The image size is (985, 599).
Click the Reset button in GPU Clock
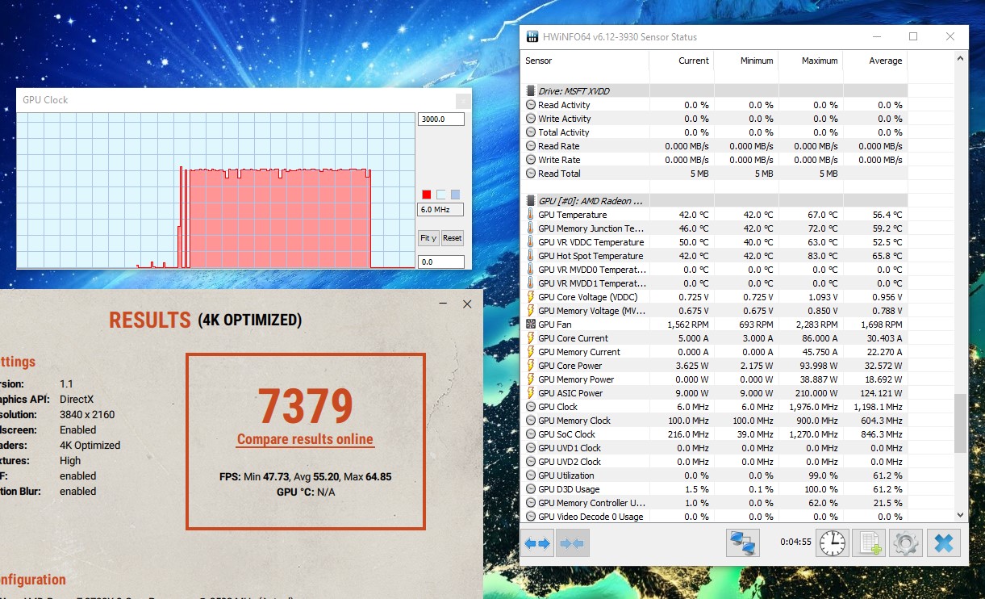(453, 238)
